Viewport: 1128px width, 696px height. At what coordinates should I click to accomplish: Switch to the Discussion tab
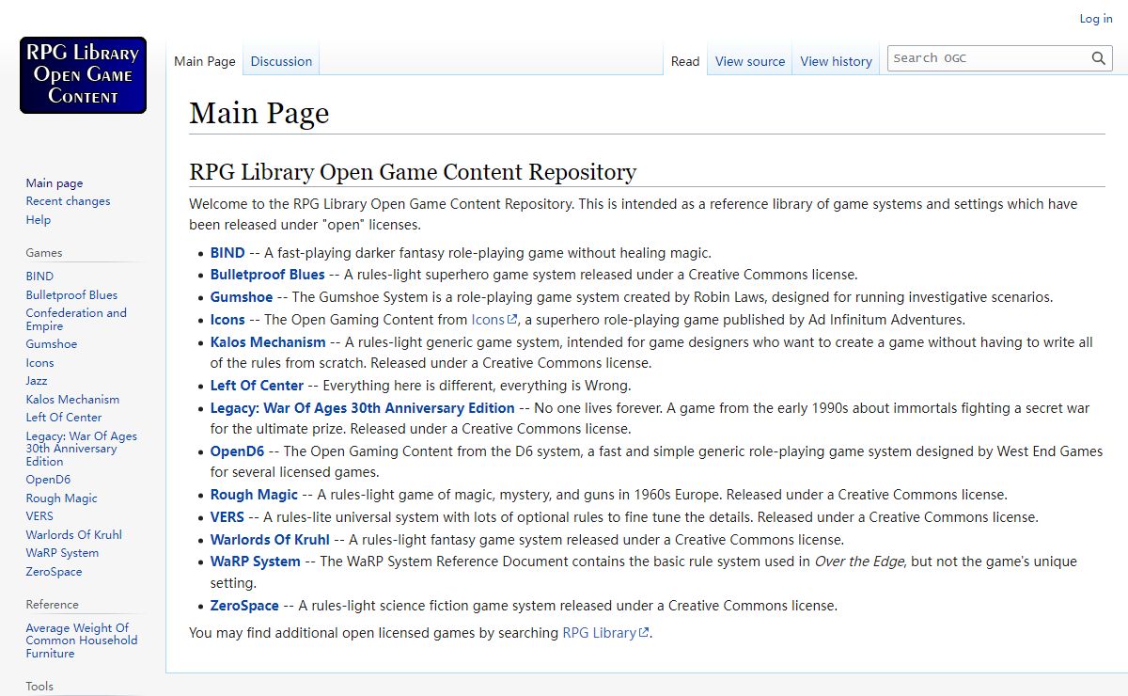click(281, 61)
